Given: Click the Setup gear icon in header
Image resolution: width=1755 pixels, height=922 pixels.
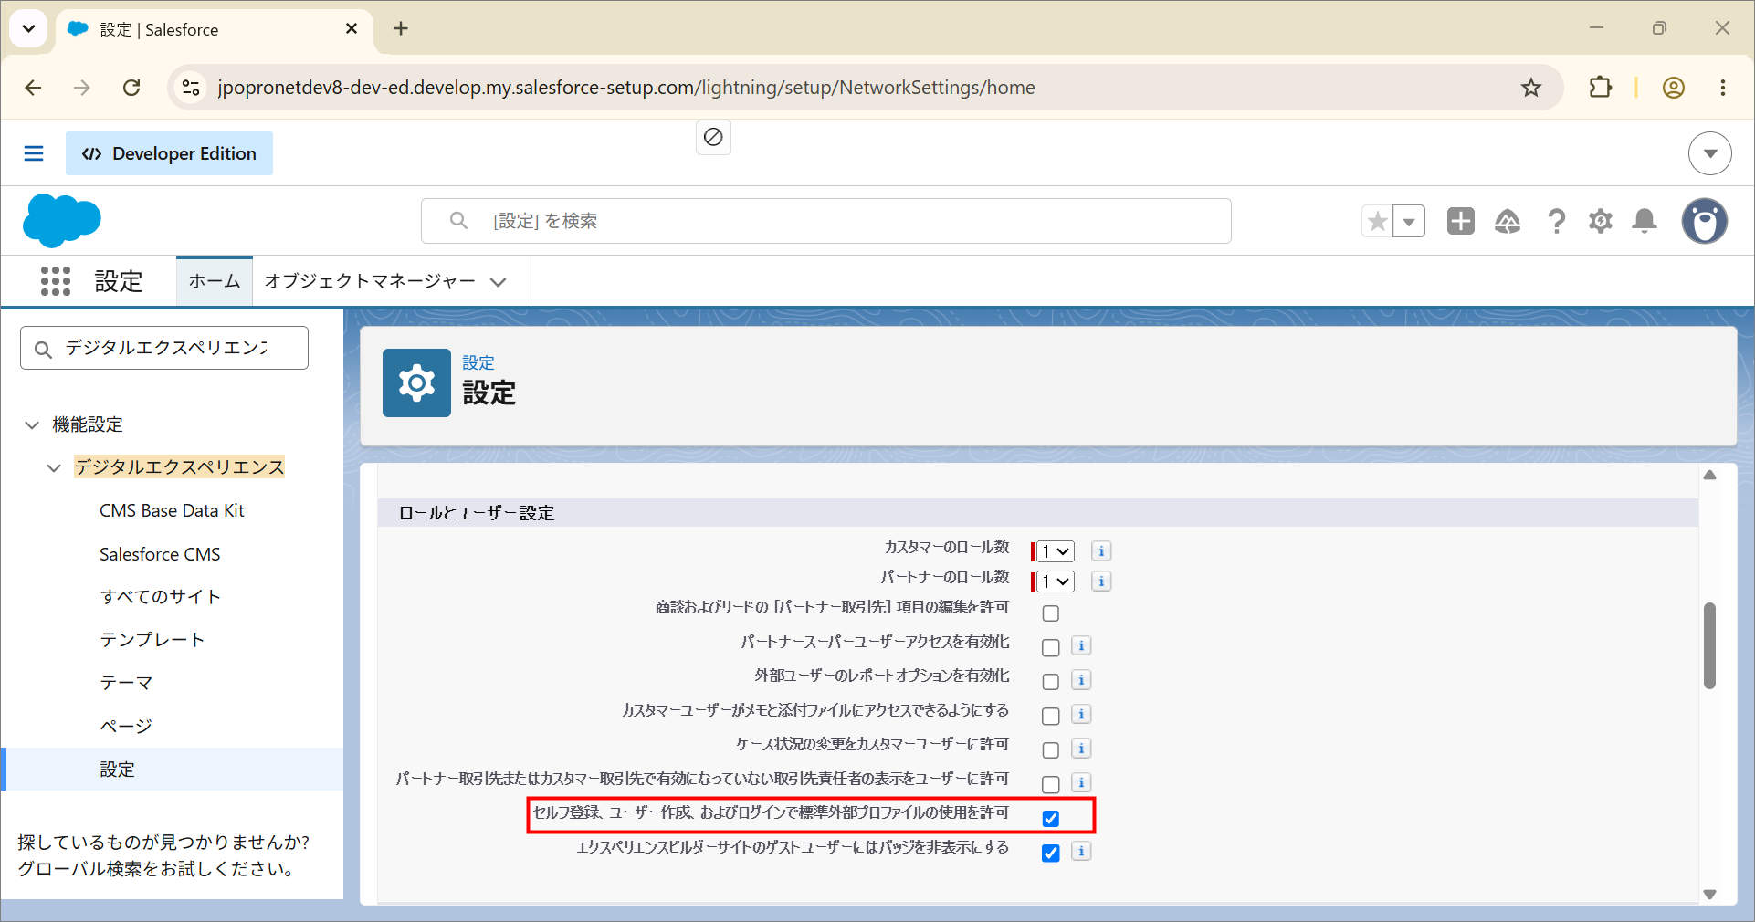Looking at the screenshot, I should coord(1601,221).
